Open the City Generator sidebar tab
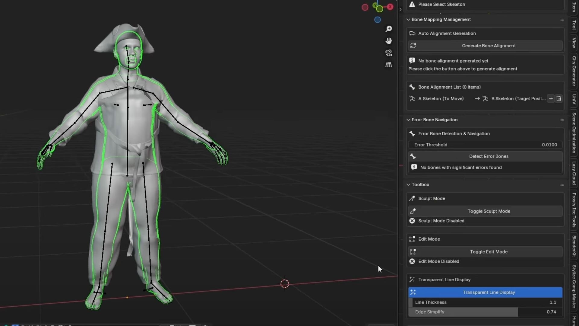 (x=574, y=71)
